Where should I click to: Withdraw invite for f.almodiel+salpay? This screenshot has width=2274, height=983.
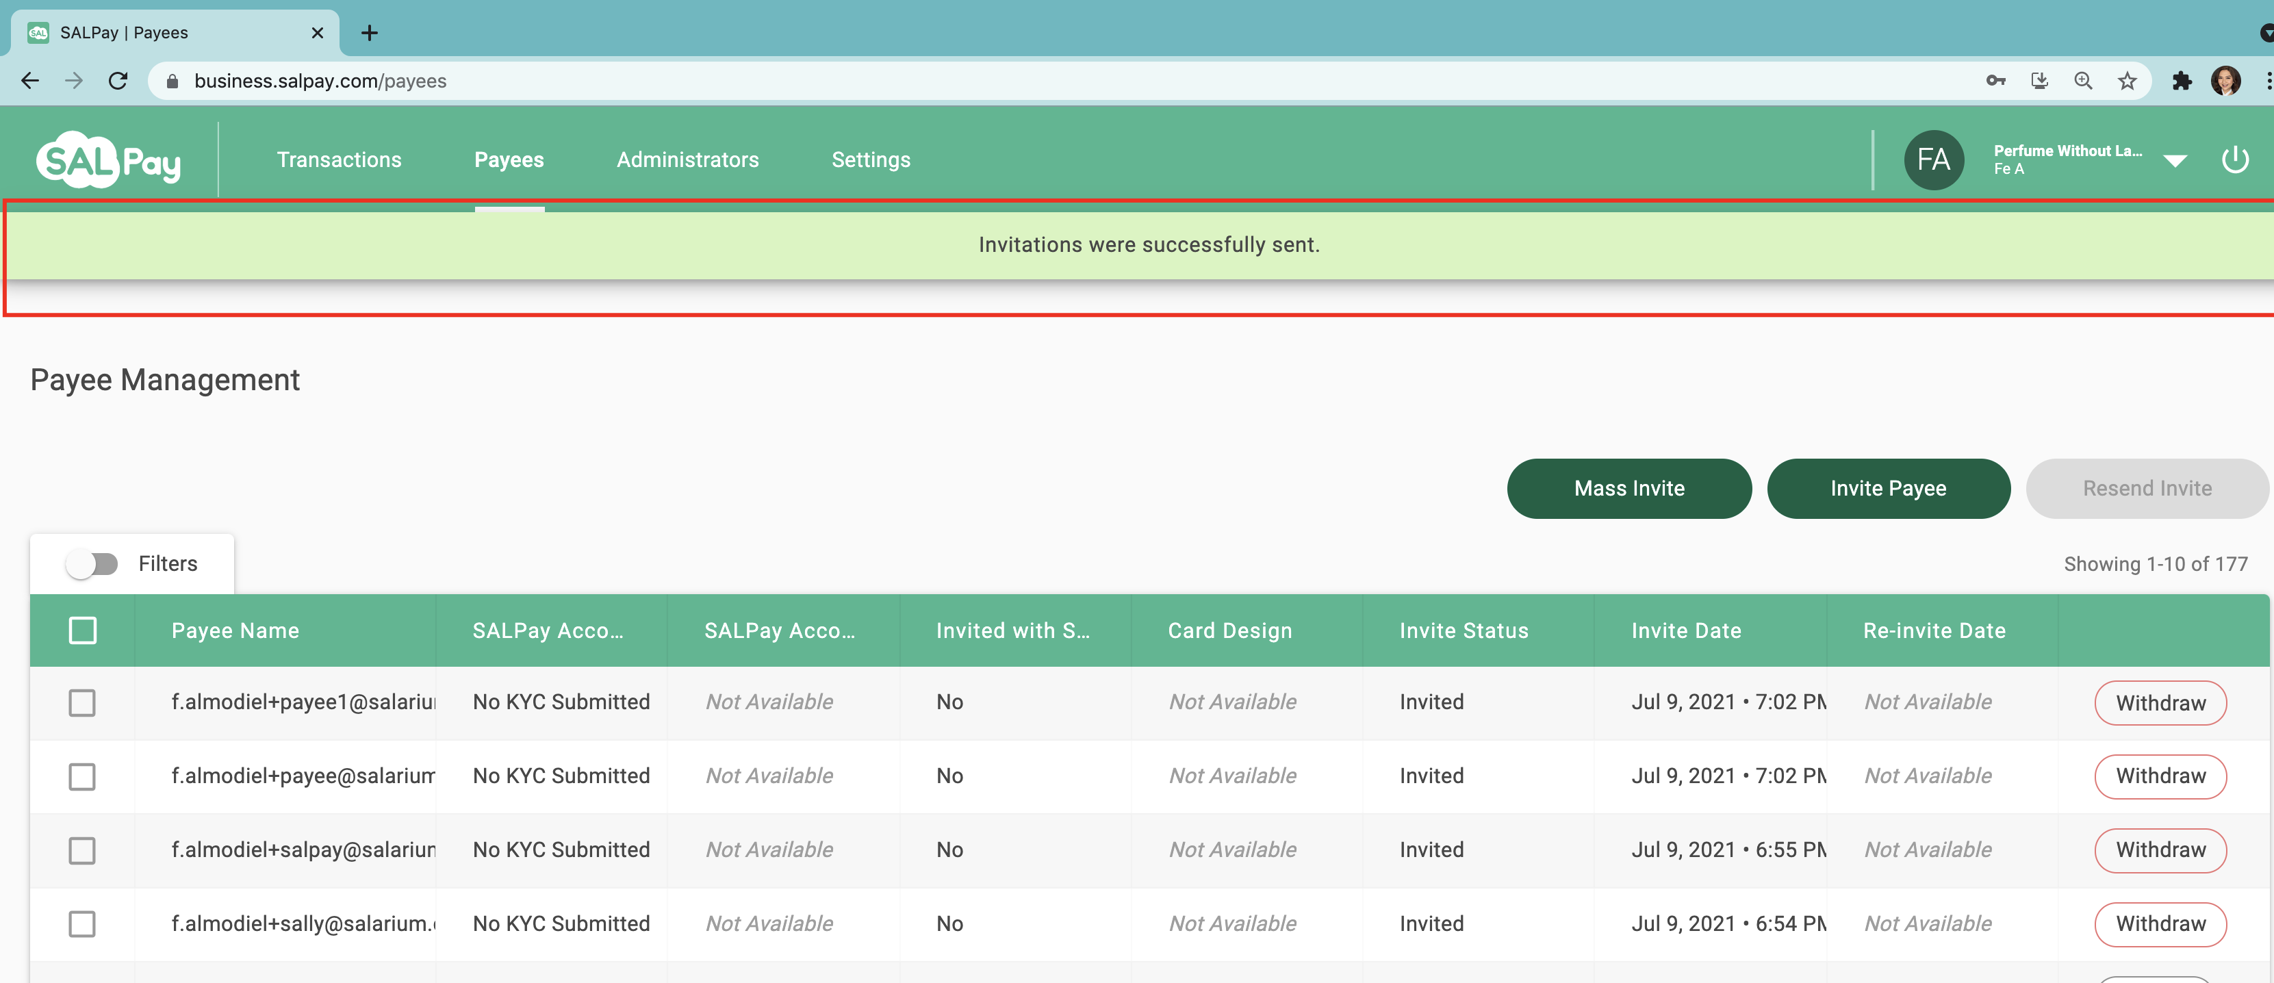click(2160, 851)
